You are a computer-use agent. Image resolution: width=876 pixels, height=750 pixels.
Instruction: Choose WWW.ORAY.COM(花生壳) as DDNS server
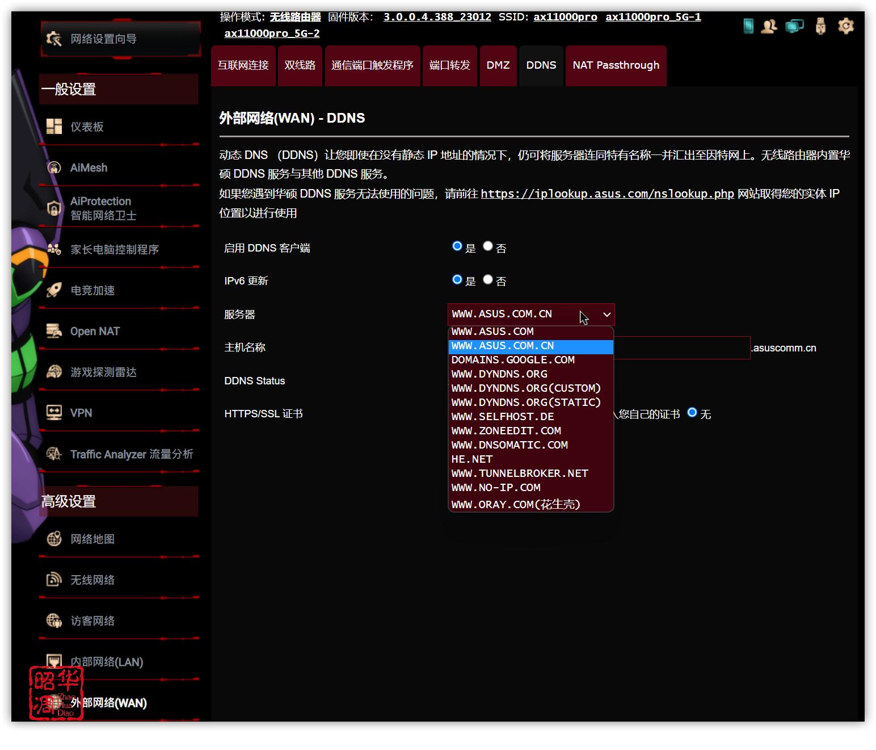pos(515,504)
